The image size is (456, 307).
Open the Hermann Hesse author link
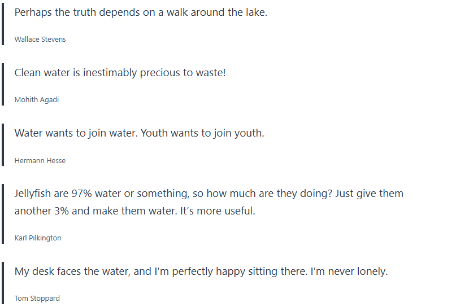pos(40,161)
